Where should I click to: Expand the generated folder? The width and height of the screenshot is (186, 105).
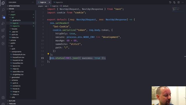tap(15, 77)
